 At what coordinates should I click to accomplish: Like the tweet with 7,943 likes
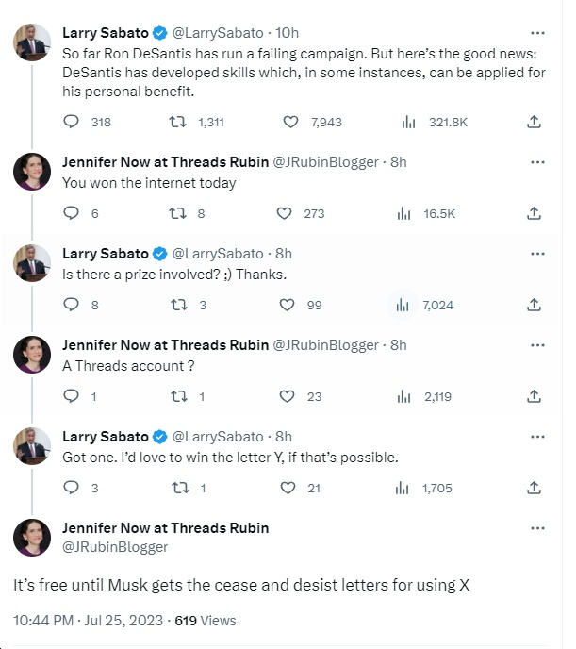point(291,122)
